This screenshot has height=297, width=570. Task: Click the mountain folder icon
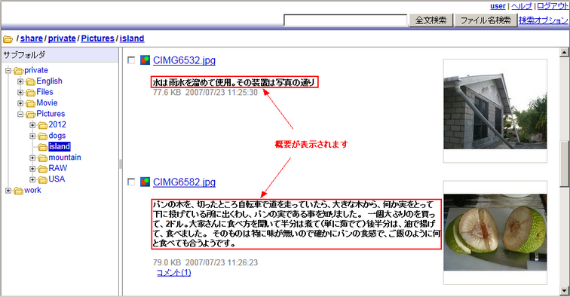coord(43,158)
